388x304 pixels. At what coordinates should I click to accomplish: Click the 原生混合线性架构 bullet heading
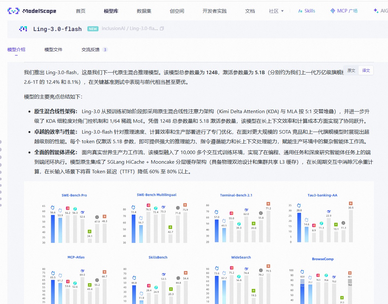[x=56, y=112]
